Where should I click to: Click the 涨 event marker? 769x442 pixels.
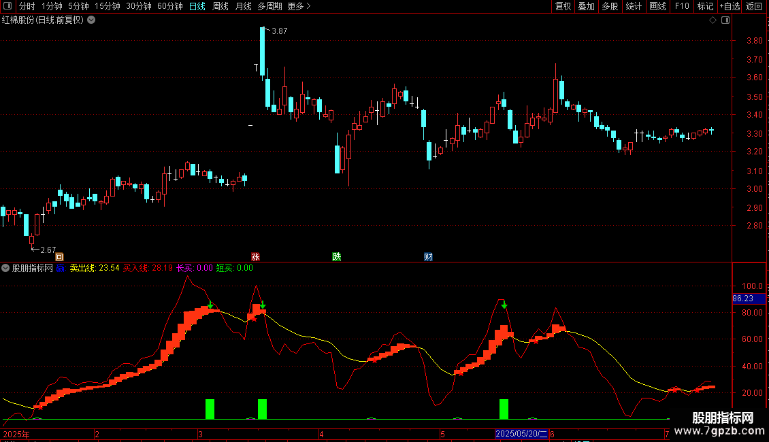255,257
